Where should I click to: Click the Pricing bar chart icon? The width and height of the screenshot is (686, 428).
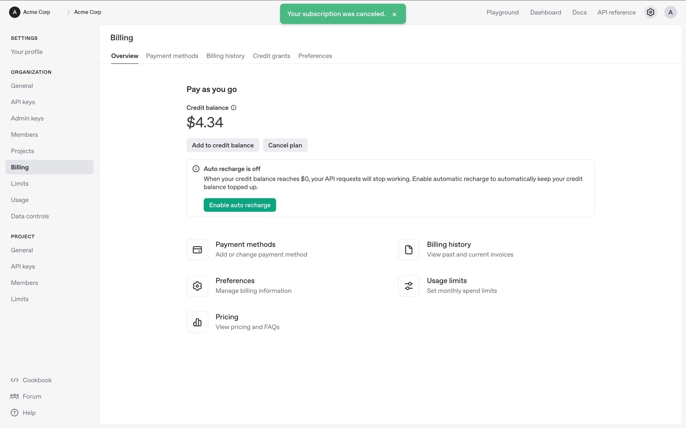tap(197, 322)
